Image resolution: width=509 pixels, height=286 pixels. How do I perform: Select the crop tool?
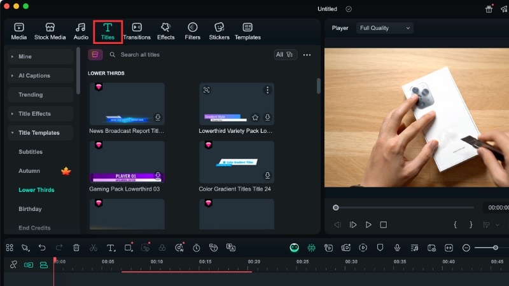(x=129, y=248)
